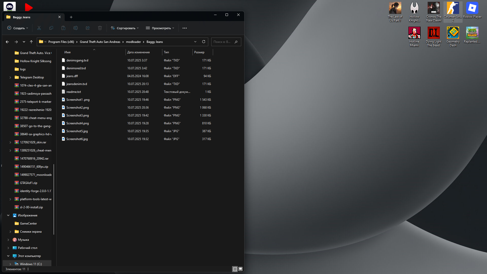This screenshot has width=487, height=274.
Task: Click the Cut scissors icon in toolbar
Action: (x=39, y=28)
